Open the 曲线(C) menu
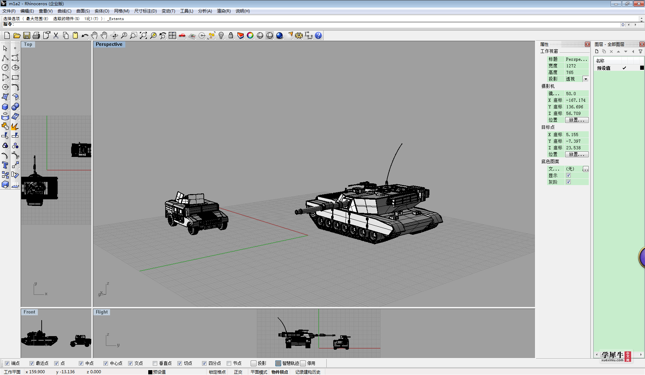This screenshot has height=375, width=645. (x=64, y=11)
